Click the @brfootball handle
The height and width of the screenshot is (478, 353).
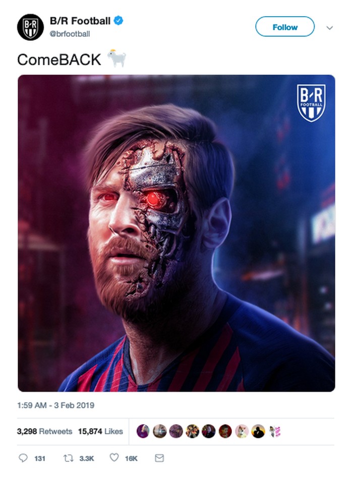(70, 33)
